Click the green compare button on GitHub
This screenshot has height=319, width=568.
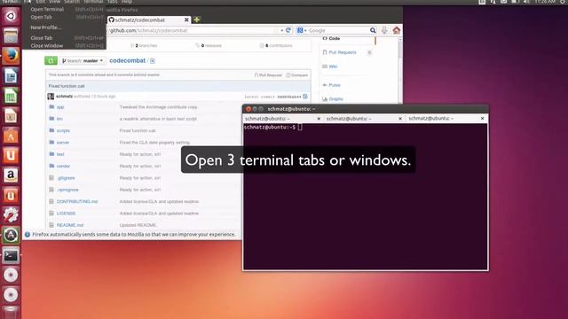click(x=51, y=61)
